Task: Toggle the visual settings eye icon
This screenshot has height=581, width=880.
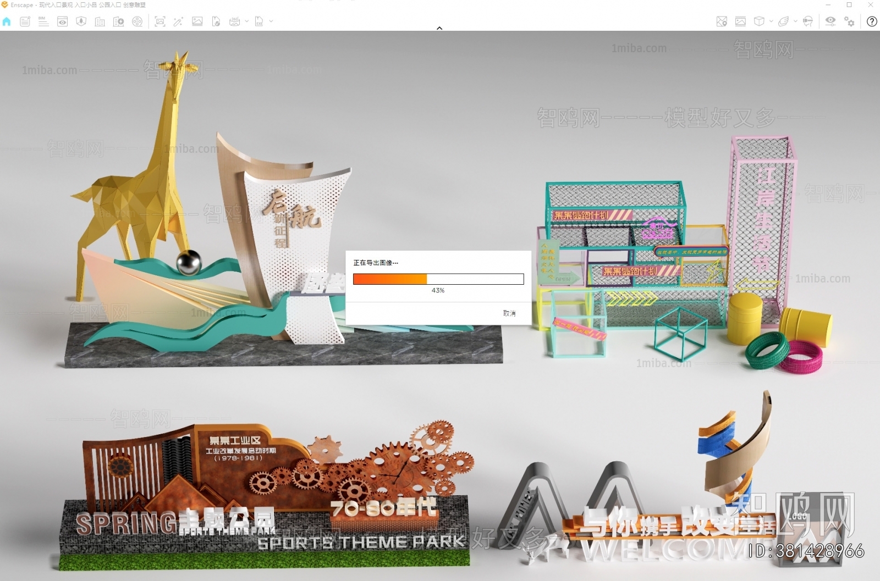Action: (x=830, y=21)
